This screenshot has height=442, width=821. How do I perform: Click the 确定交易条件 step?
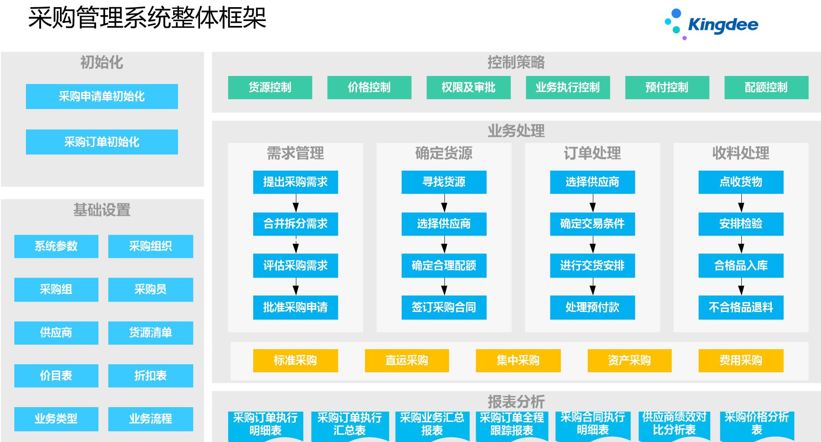click(592, 224)
